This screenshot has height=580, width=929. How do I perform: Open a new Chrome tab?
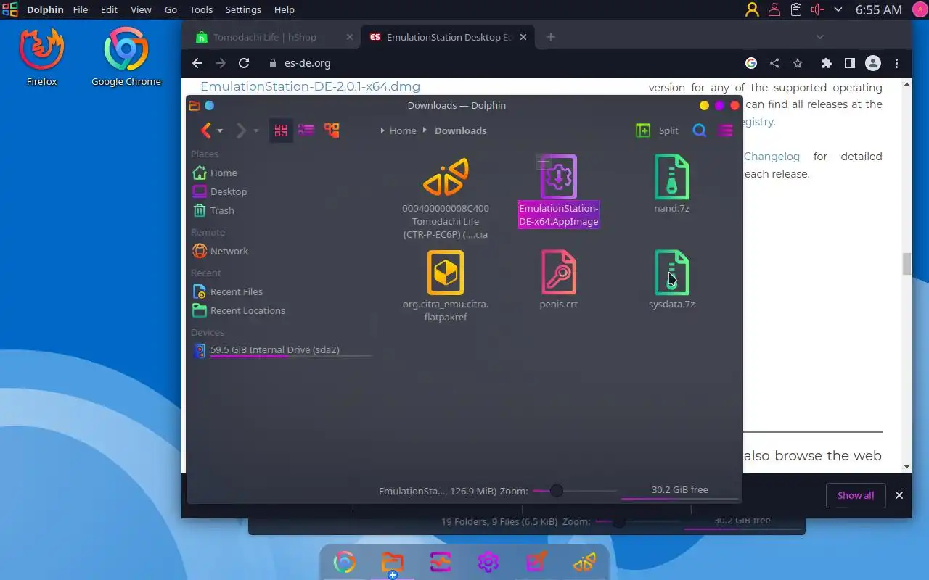point(550,37)
